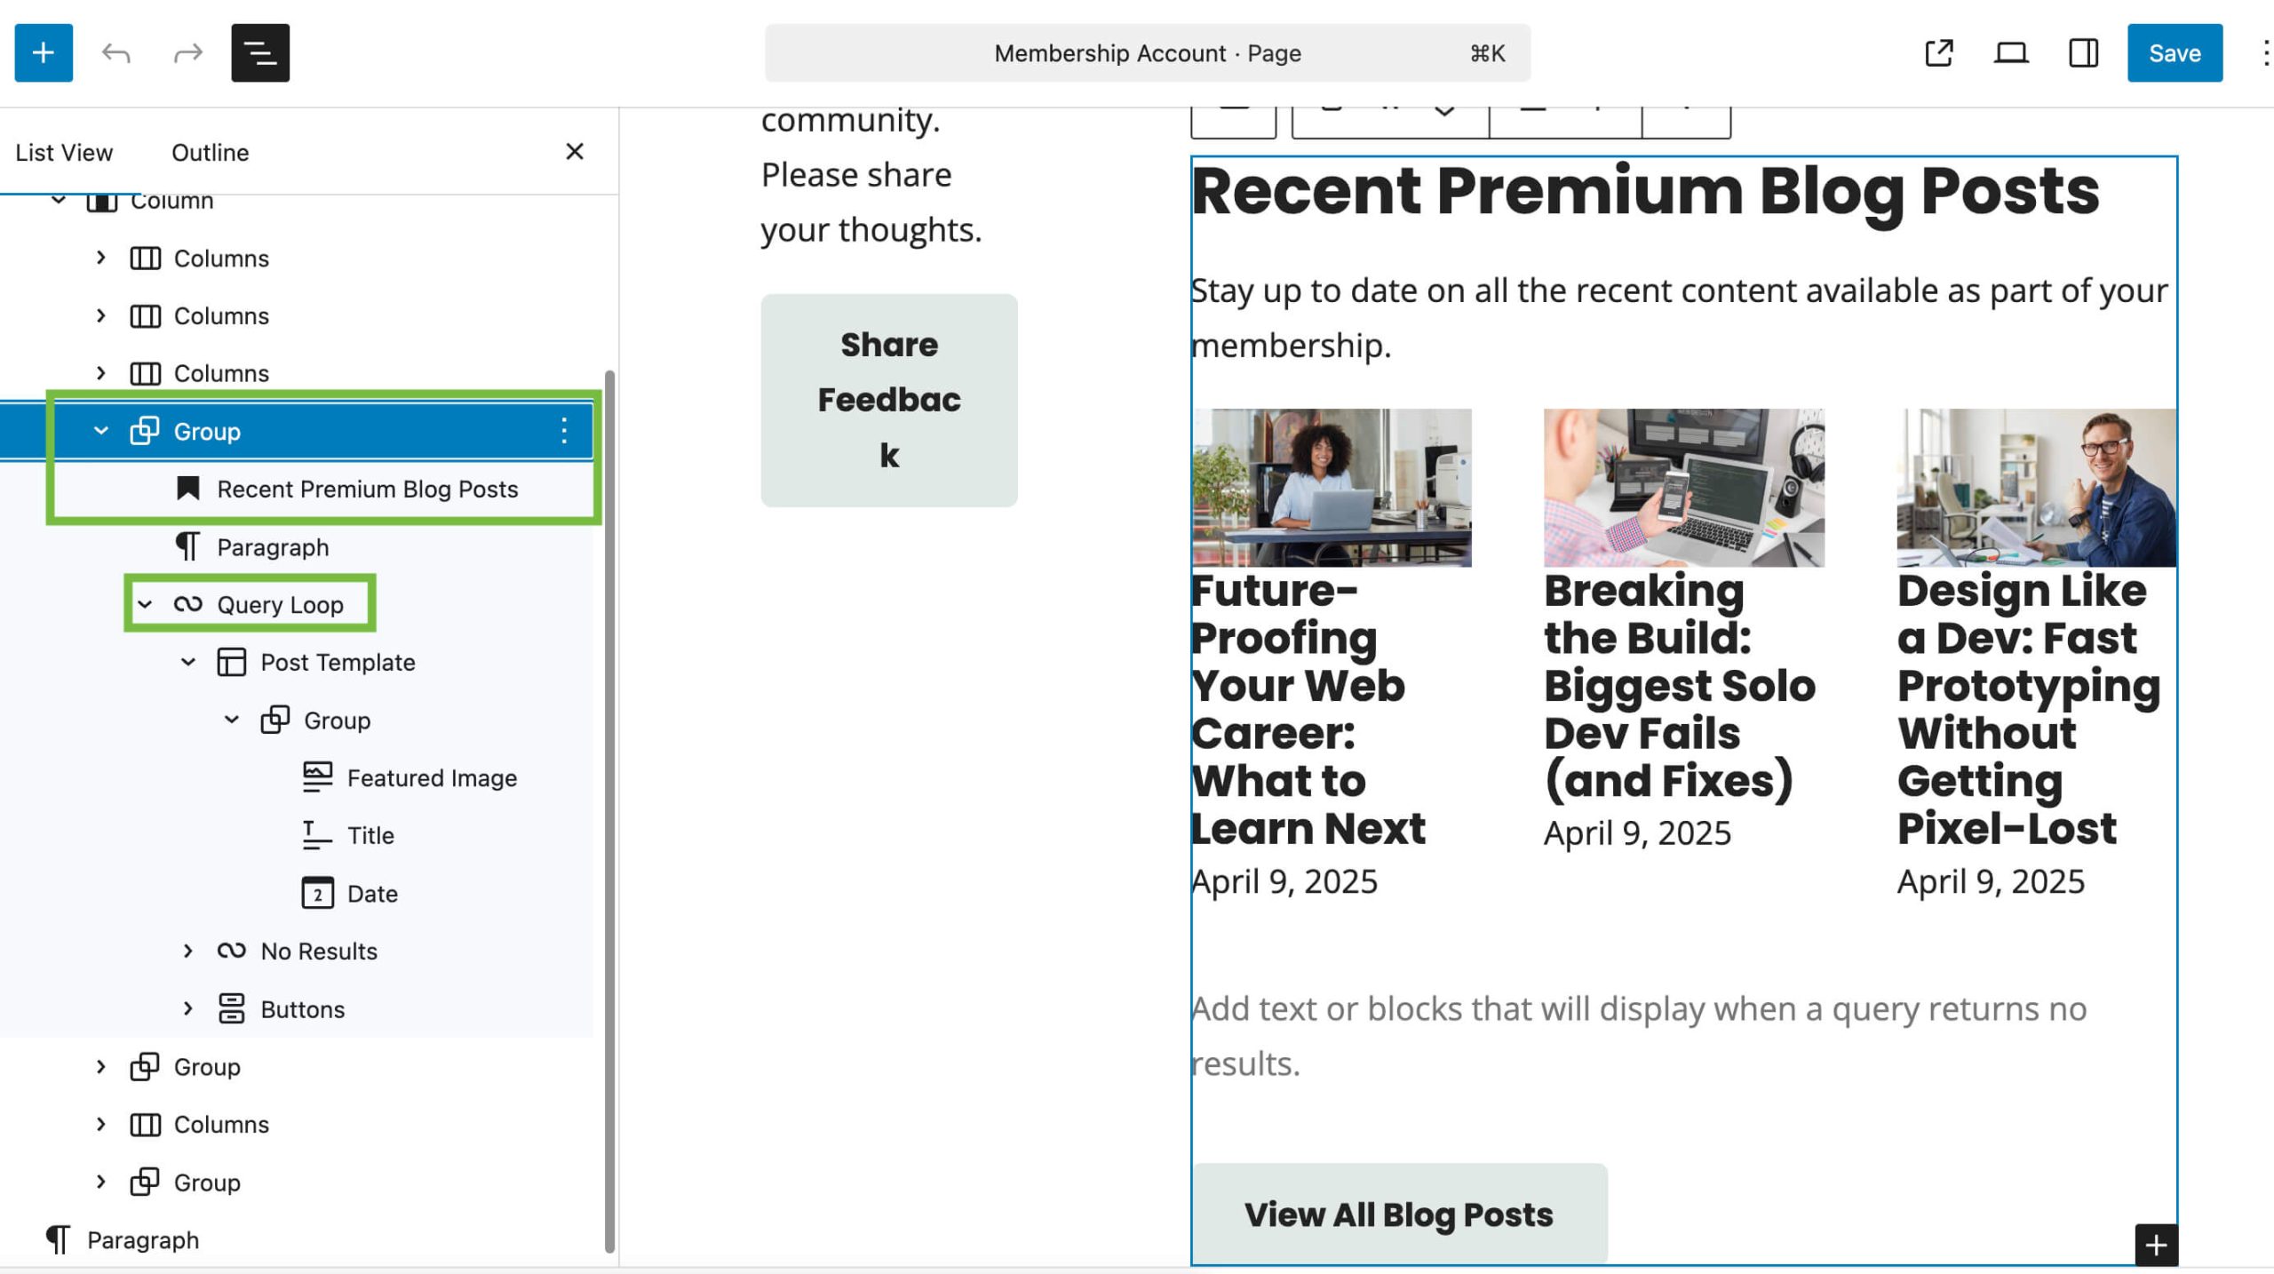
Task: Switch to the Outline tab
Action: pyautogui.click(x=210, y=153)
